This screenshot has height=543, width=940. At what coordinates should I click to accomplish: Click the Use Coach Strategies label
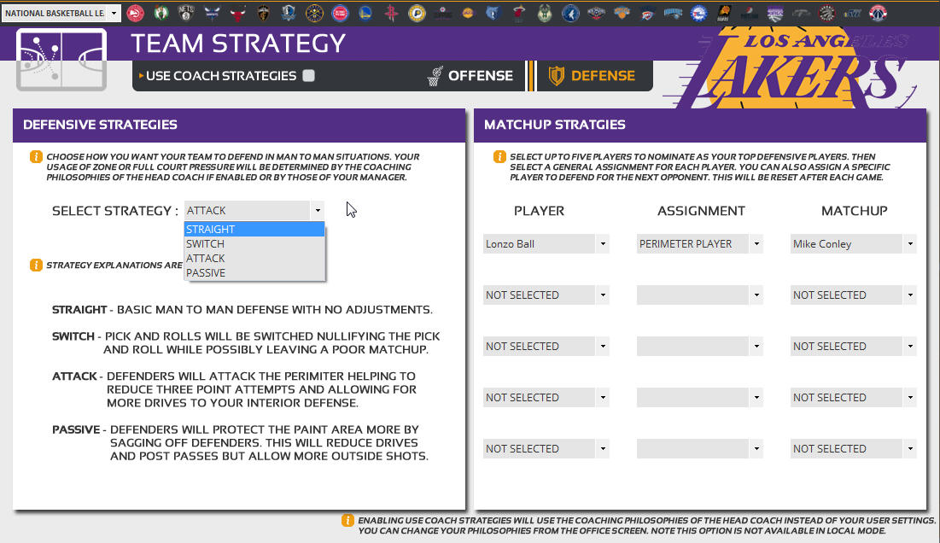tap(221, 76)
